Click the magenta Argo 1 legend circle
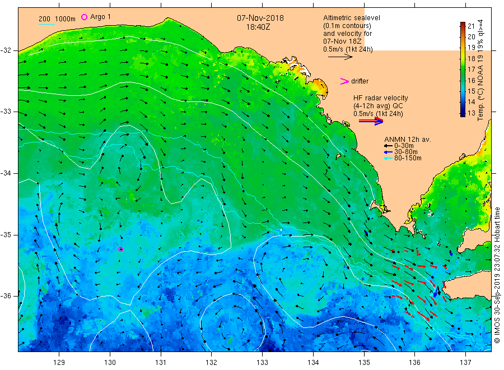This screenshot has width=504, height=370. pyautogui.click(x=84, y=17)
